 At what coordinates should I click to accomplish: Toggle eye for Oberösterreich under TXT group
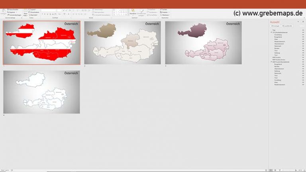pos(303,44)
